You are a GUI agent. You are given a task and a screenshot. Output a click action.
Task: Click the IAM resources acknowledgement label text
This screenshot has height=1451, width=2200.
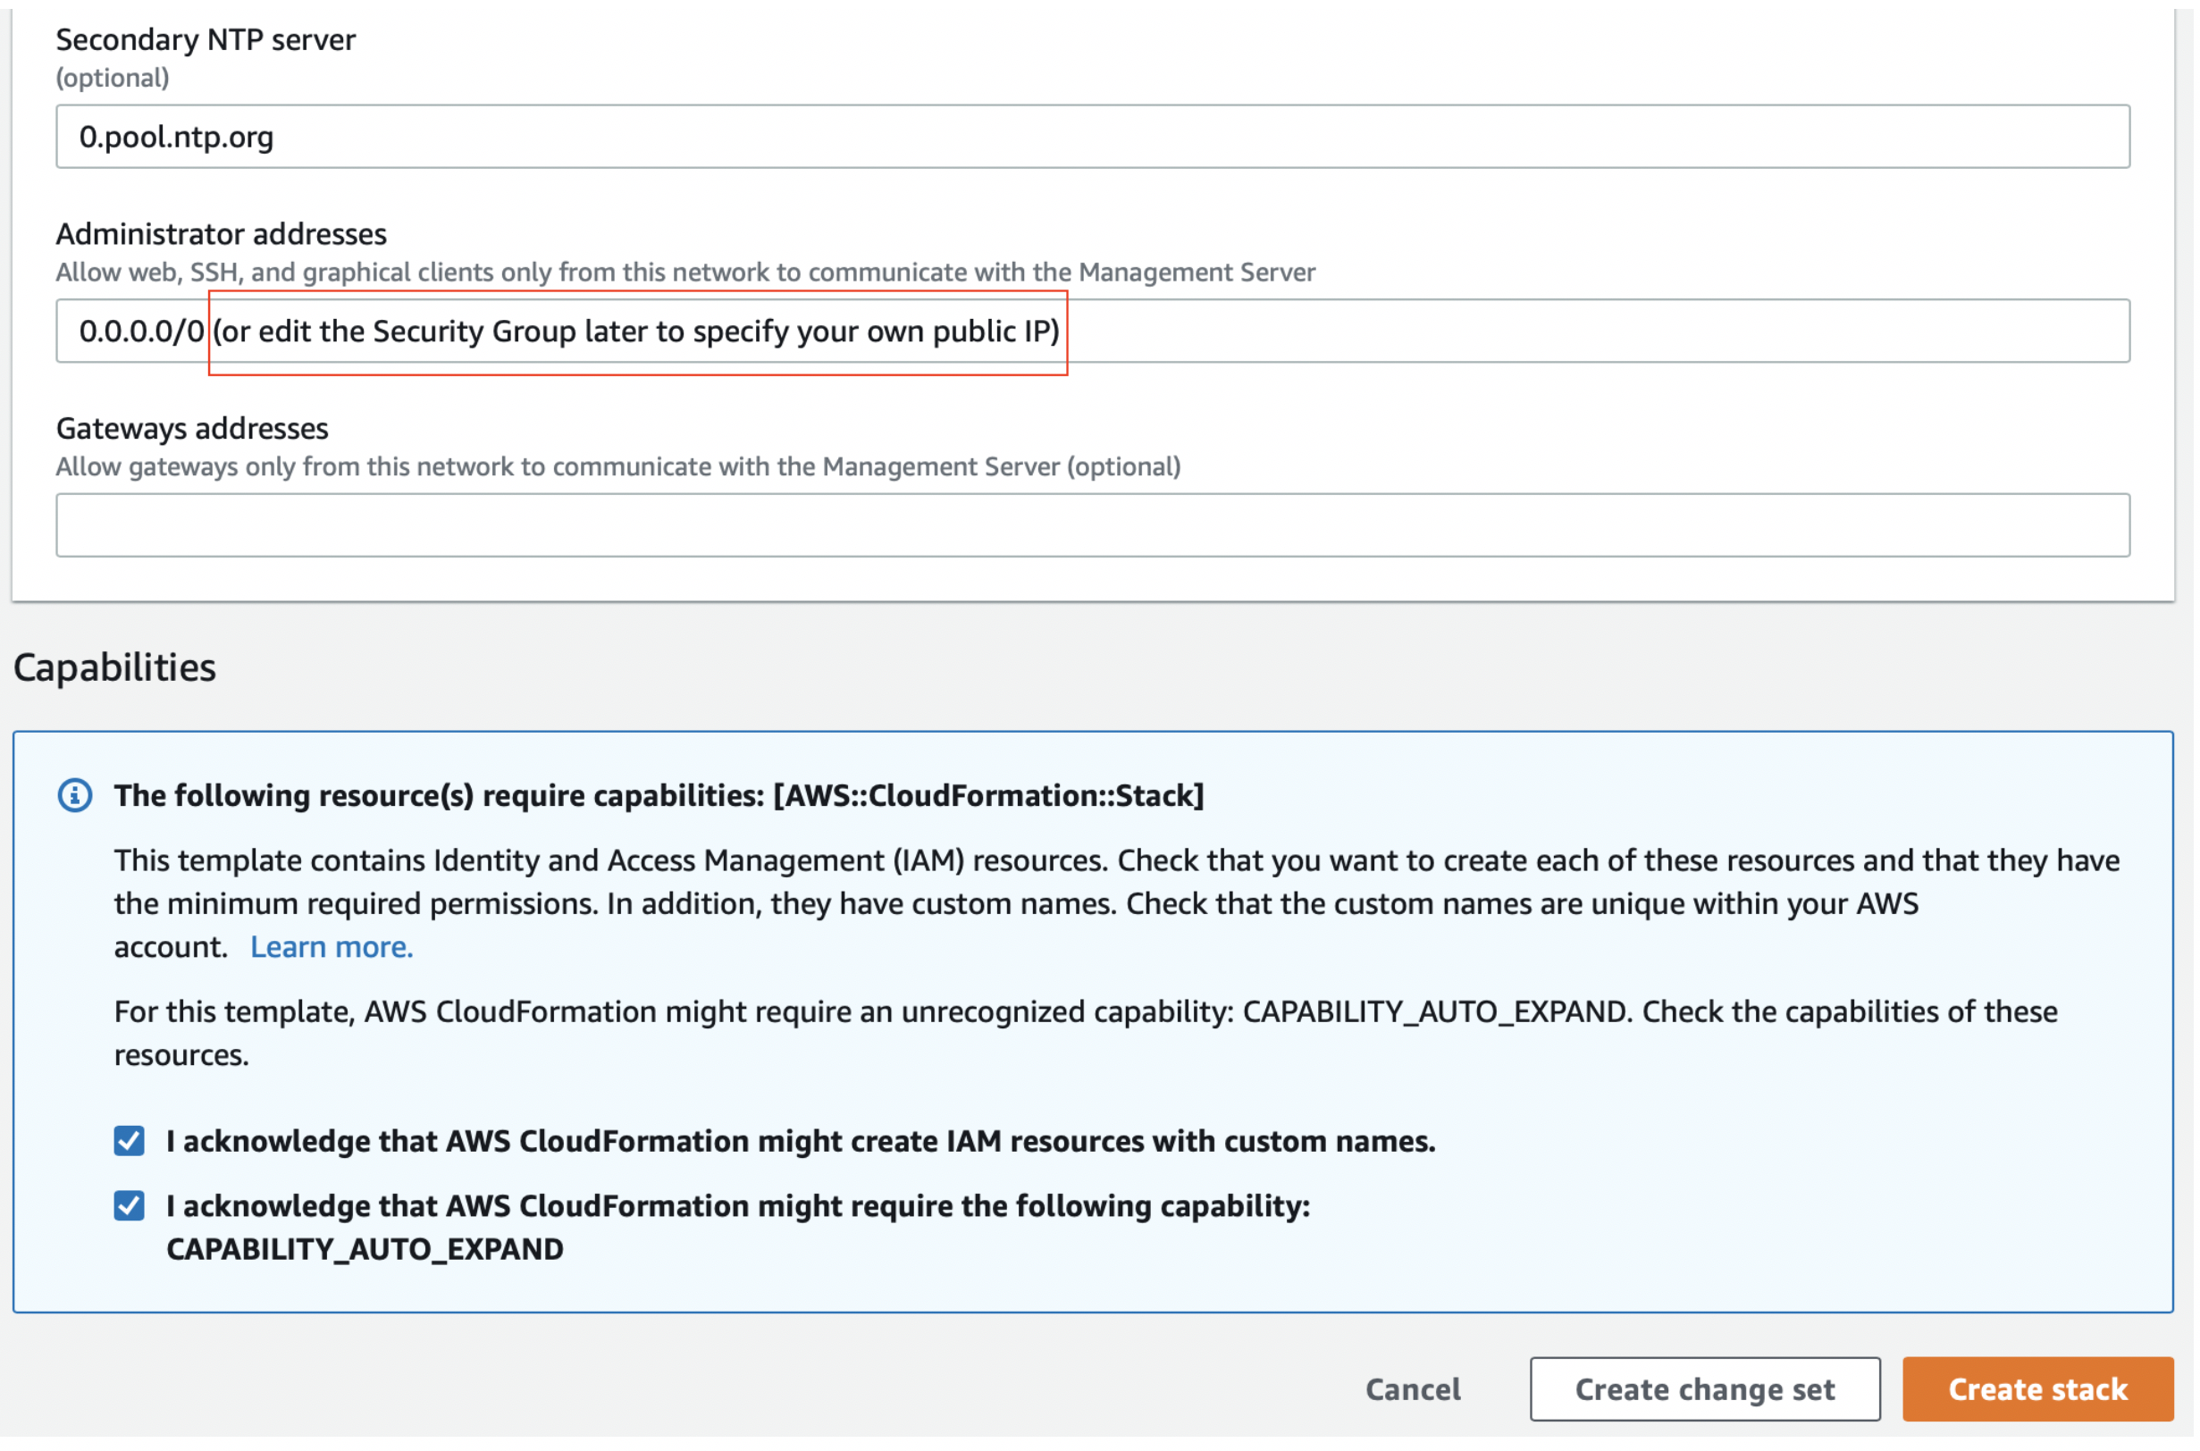(802, 1143)
